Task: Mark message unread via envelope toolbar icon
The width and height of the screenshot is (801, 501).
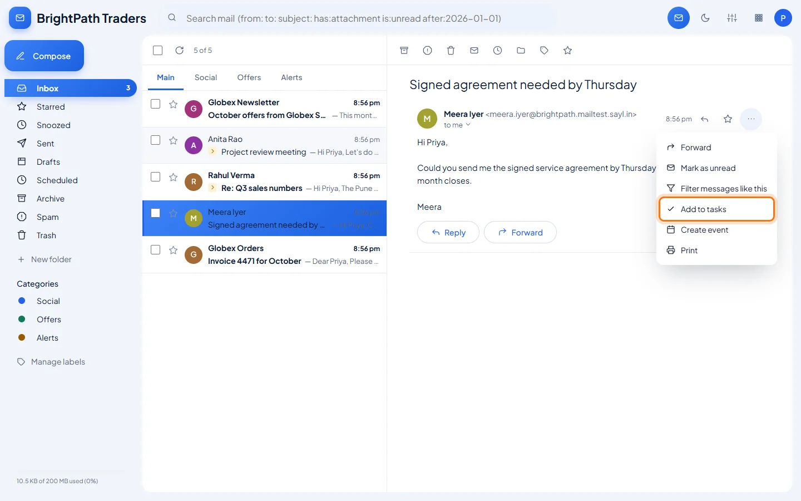Action: [x=474, y=51]
